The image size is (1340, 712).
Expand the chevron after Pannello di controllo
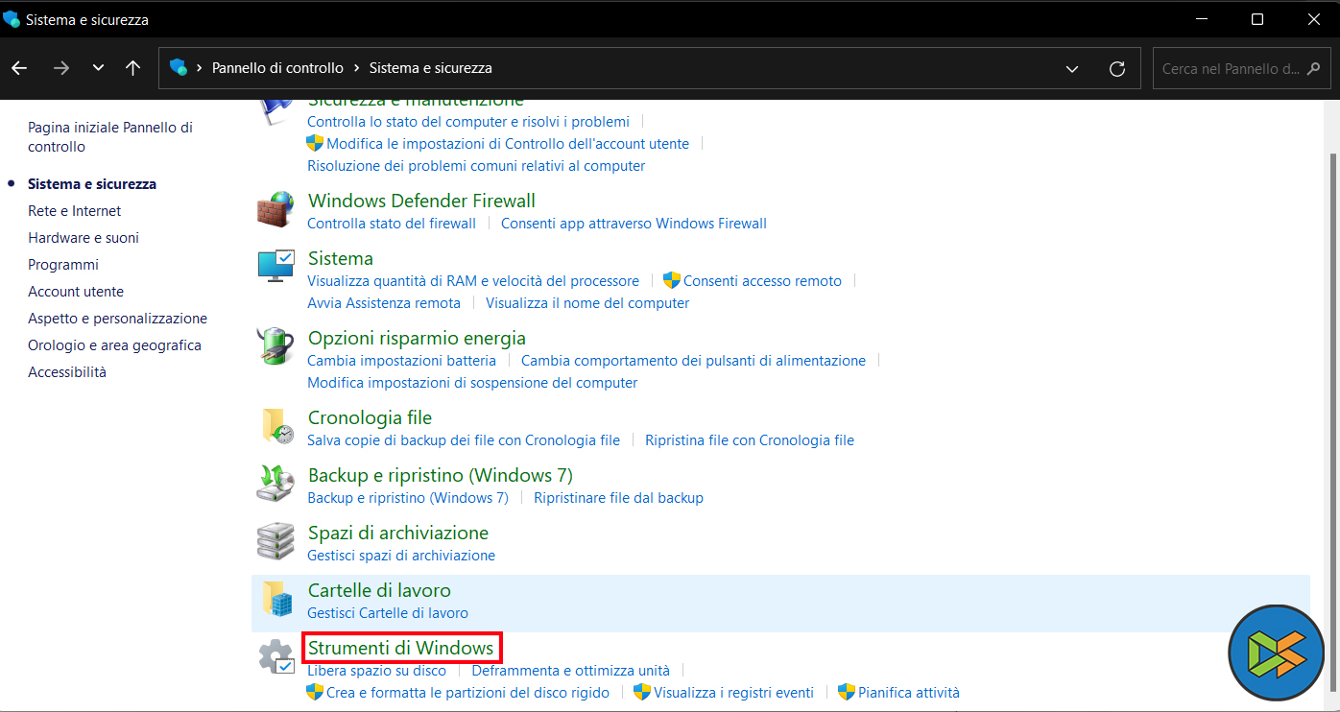pyautogui.click(x=356, y=68)
